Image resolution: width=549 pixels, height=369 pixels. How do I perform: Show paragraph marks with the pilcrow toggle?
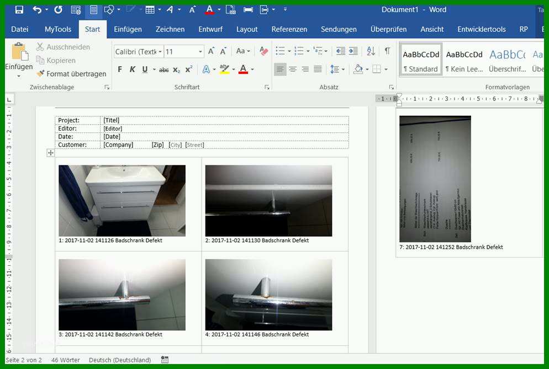387,51
